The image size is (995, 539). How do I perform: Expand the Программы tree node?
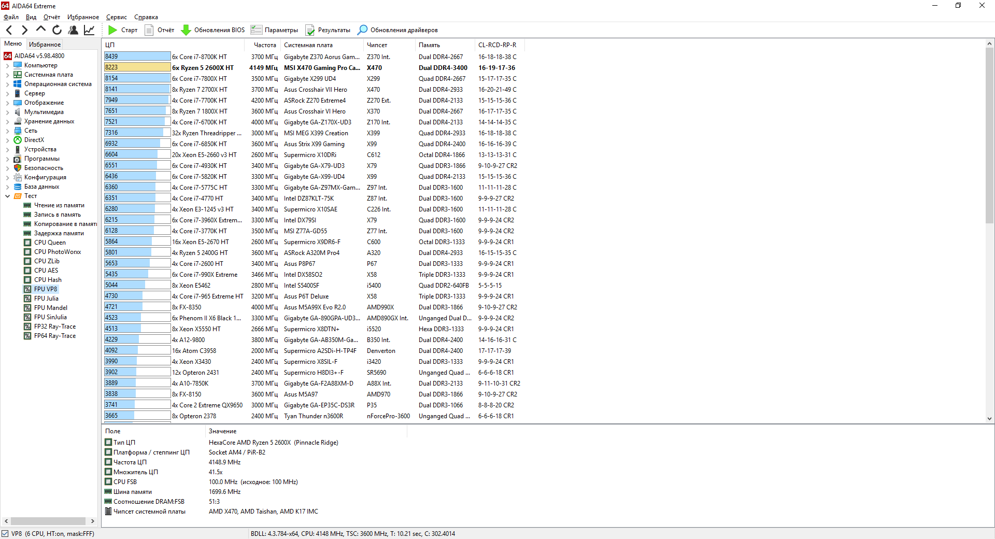coord(7,159)
